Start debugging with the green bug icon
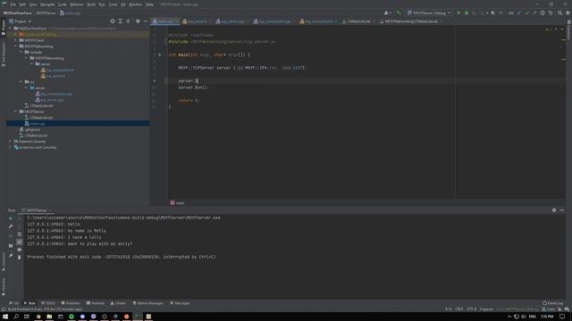The width and height of the screenshot is (572, 321). 467,12
